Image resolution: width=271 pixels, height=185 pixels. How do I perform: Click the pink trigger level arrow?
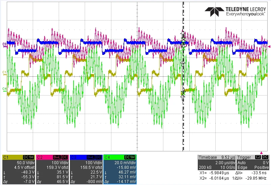(x=269, y=46)
